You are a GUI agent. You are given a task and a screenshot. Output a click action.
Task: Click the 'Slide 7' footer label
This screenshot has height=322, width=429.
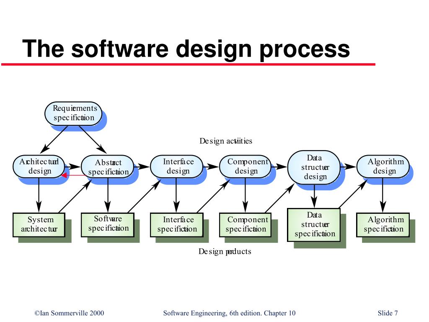click(388, 313)
